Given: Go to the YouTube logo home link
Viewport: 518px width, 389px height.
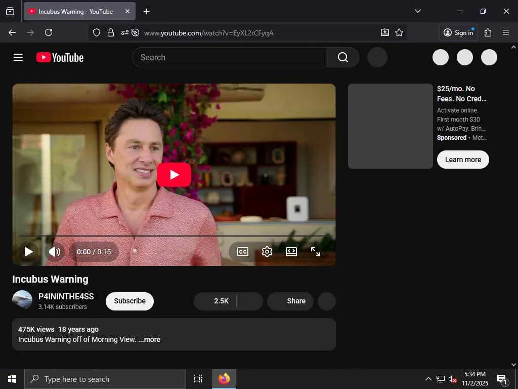Looking at the screenshot, I should [x=60, y=57].
